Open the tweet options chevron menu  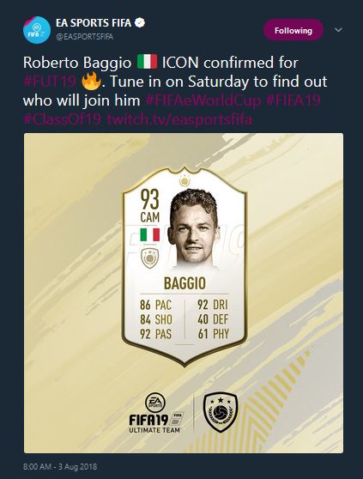(x=338, y=30)
